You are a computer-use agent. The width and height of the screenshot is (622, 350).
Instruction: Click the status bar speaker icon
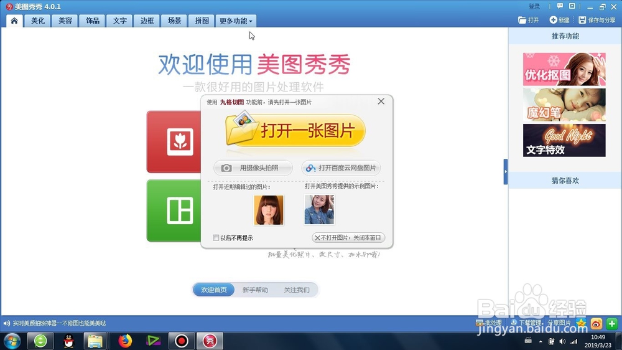6,323
